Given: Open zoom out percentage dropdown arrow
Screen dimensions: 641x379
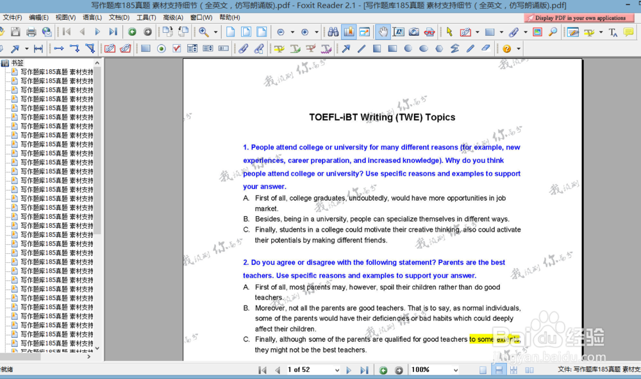Looking at the screenshot, I should 292,32.
